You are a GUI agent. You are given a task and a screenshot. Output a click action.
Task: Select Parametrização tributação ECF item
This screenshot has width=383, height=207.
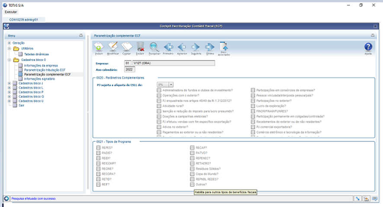(45, 70)
